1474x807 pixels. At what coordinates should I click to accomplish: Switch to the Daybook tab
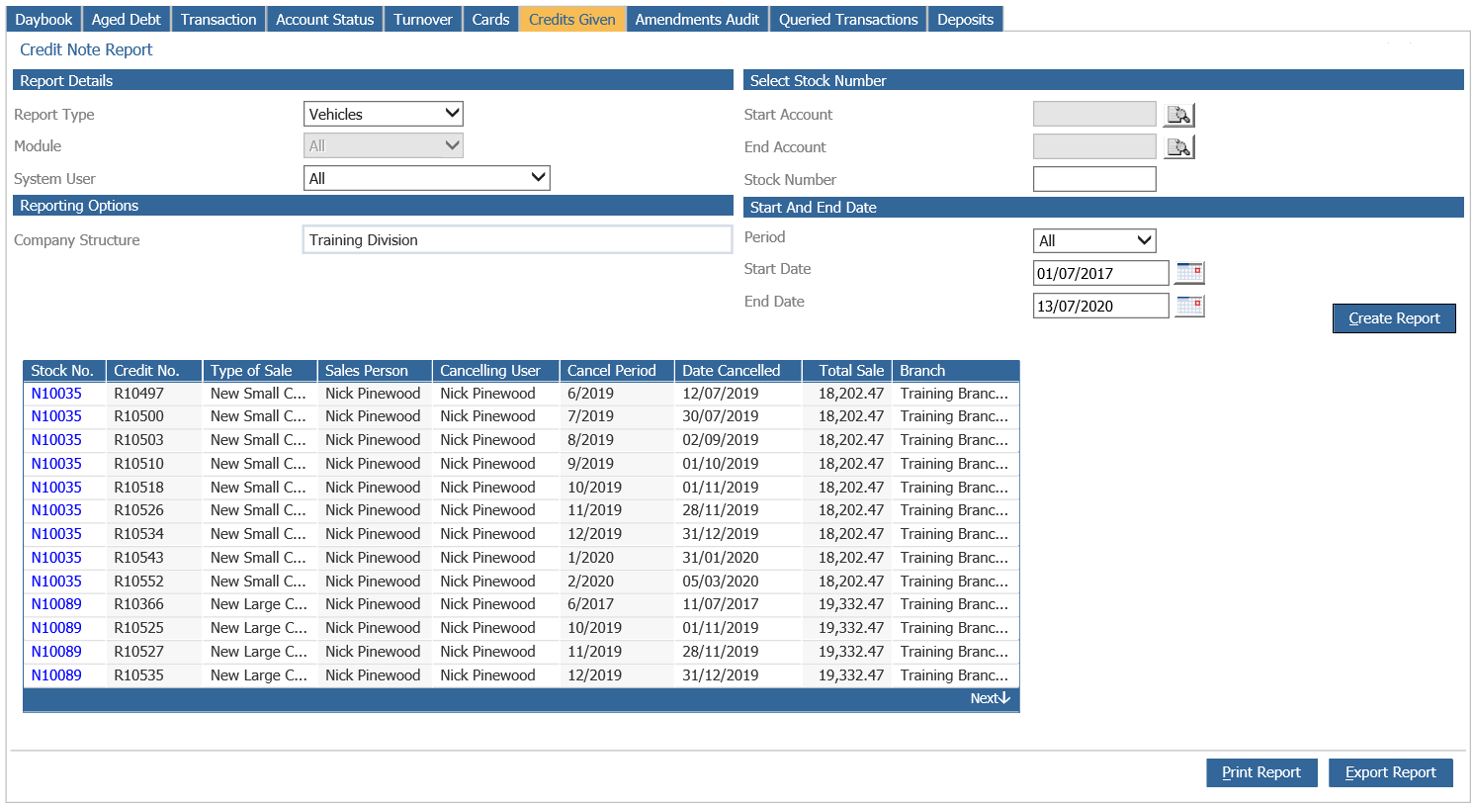[x=43, y=19]
